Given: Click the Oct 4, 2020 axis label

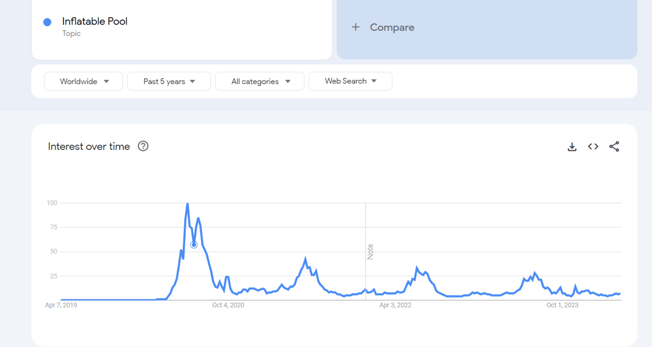Looking at the screenshot, I should pyautogui.click(x=228, y=305).
